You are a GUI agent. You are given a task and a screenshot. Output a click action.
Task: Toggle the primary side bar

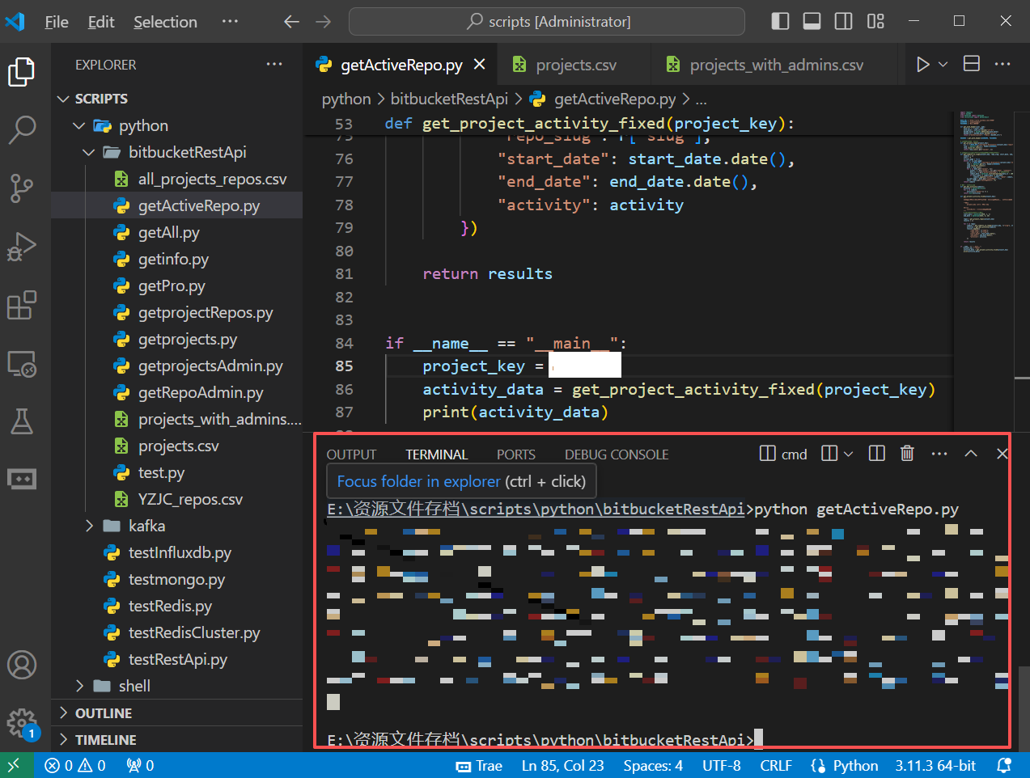[x=781, y=21]
